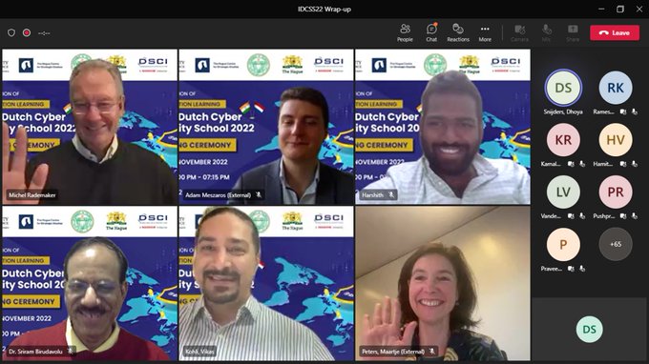Viewport: 649px width, 364px height.
Task: Click the HV participant avatar
Action: [616, 140]
